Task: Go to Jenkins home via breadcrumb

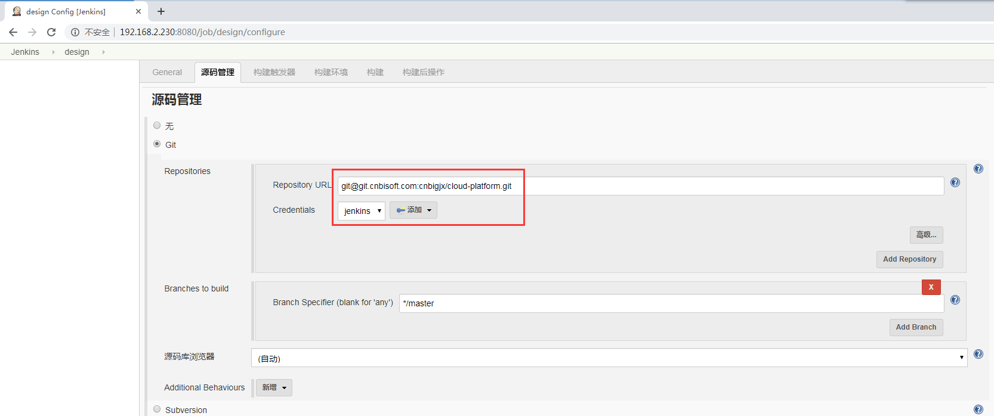Action: coord(25,52)
